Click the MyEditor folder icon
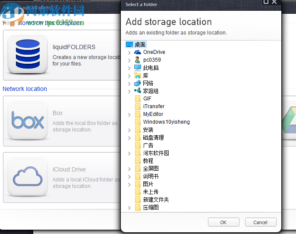Screen dimensions: 296x234 138,114
